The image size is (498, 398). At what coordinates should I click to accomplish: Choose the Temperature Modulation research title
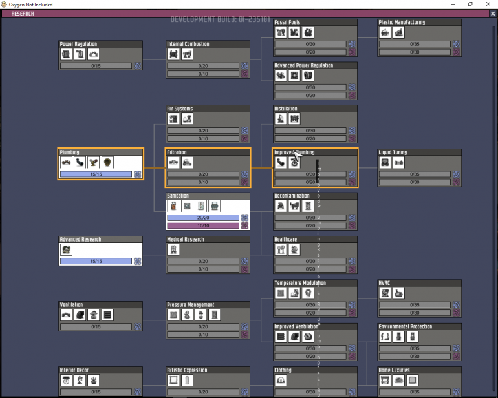click(300, 283)
